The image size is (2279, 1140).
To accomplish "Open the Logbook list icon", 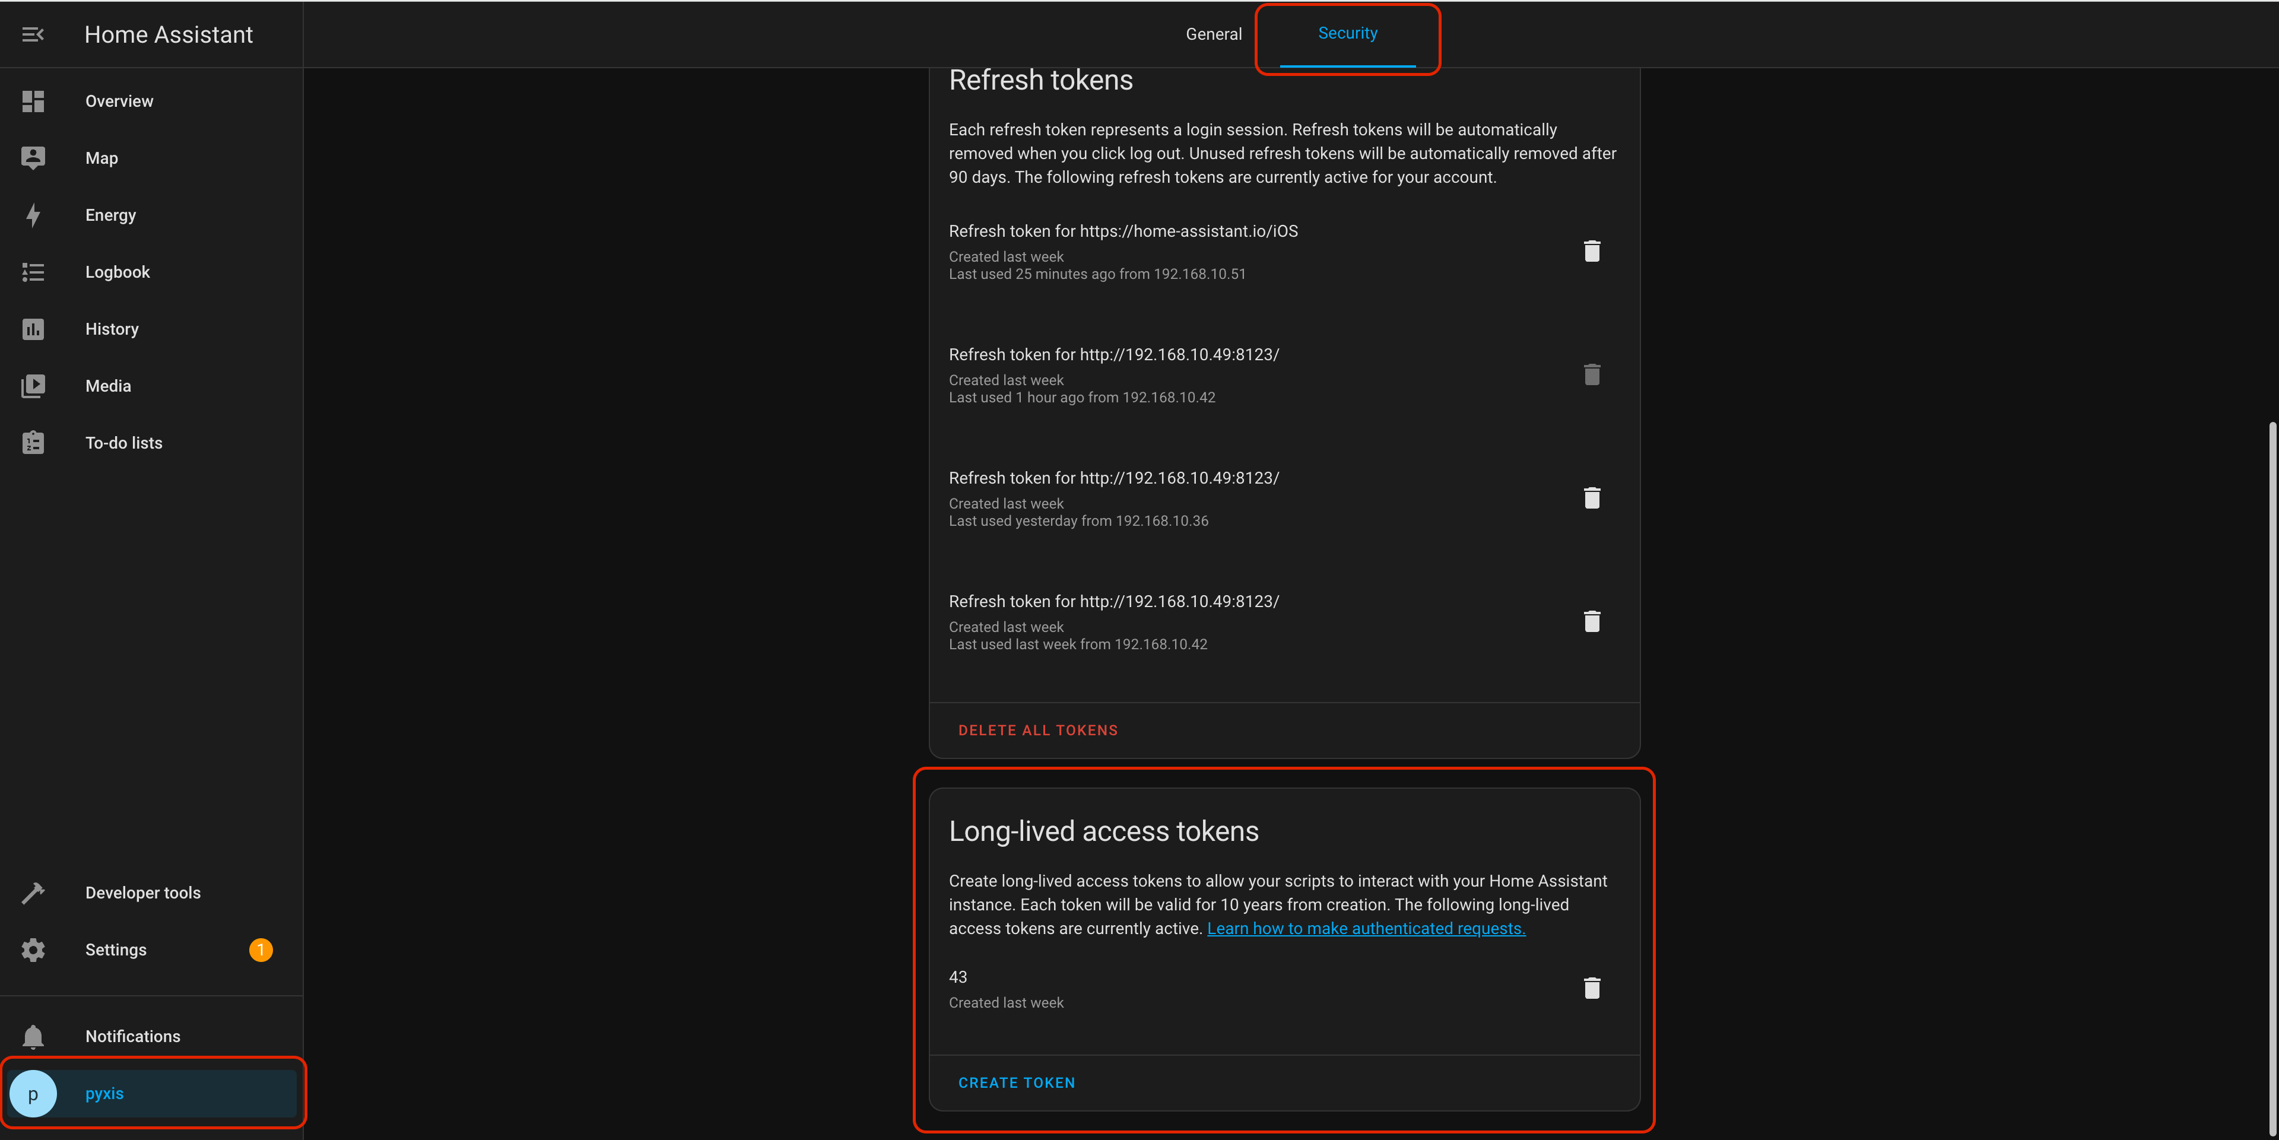I will coord(33,272).
